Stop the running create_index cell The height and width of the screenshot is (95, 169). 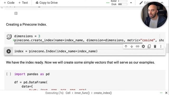point(9,36)
